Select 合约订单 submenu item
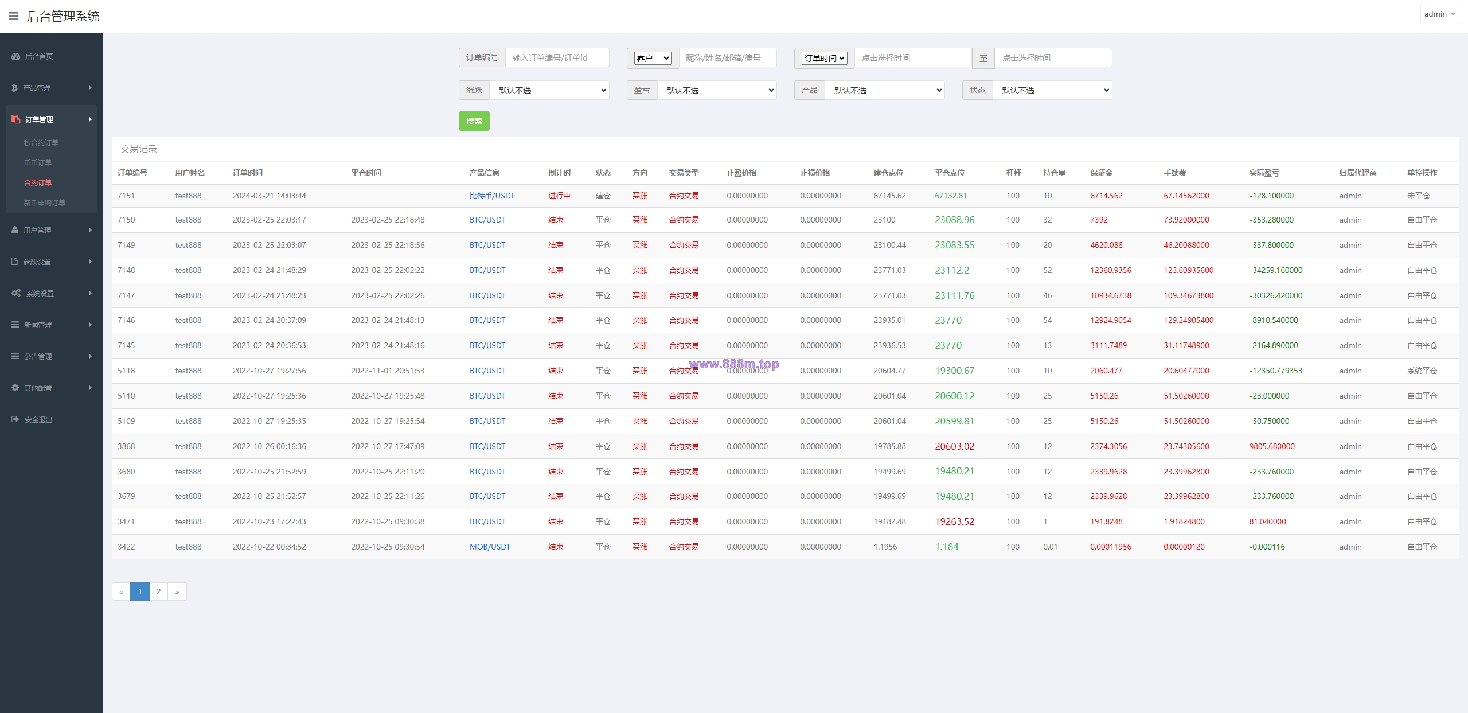1468x713 pixels. pyautogui.click(x=38, y=182)
